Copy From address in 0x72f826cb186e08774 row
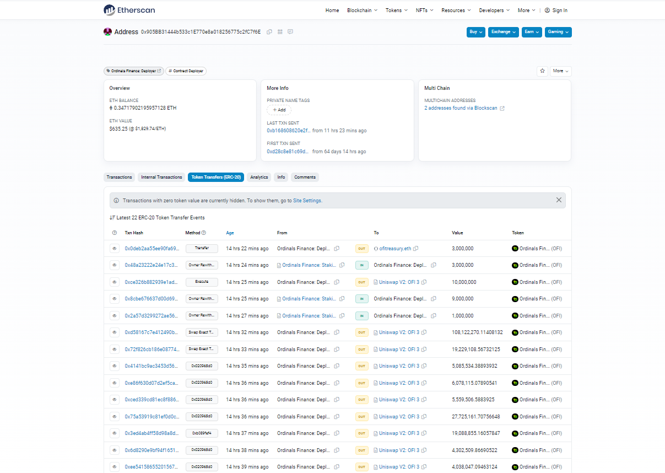The width and height of the screenshot is (665, 473). (337, 350)
